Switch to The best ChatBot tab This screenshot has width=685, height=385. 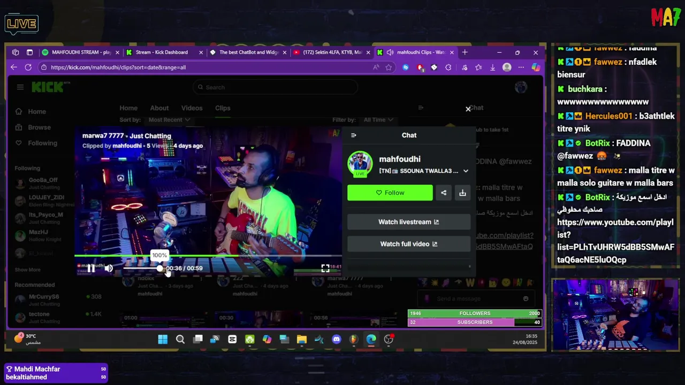click(249, 52)
